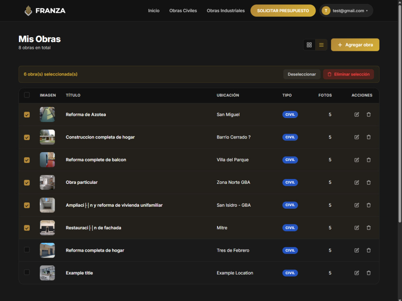Viewport: 402px width, 301px height.
Task: Delete the Example title row
Action: [x=368, y=273]
